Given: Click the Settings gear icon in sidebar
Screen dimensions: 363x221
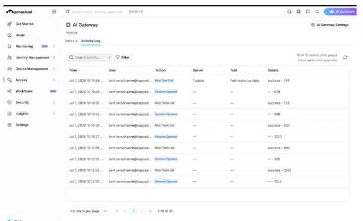Looking at the screenshot, I should [x=9, y=125].
